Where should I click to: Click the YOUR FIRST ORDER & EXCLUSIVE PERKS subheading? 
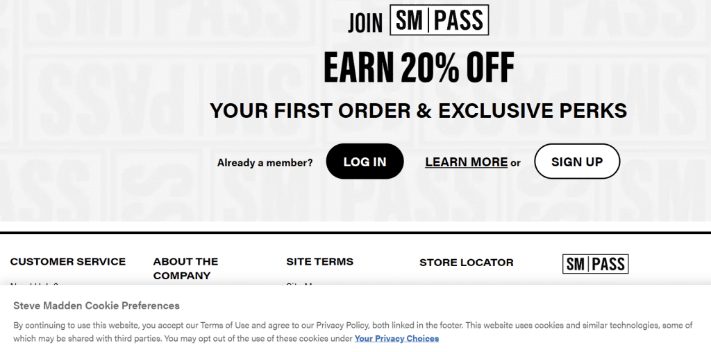click(x=418, y=110)
